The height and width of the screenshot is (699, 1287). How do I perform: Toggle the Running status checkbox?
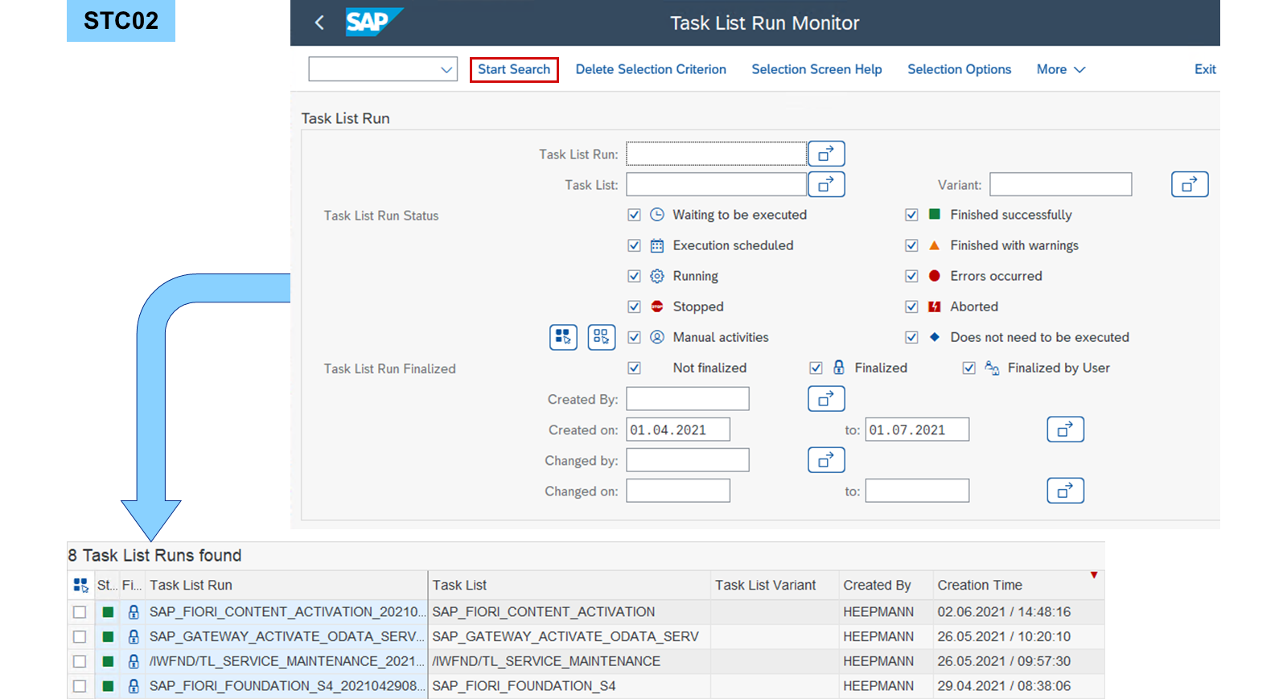pos(634,276)
